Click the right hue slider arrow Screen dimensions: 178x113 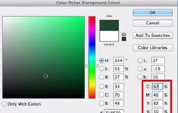coord(97,66)
